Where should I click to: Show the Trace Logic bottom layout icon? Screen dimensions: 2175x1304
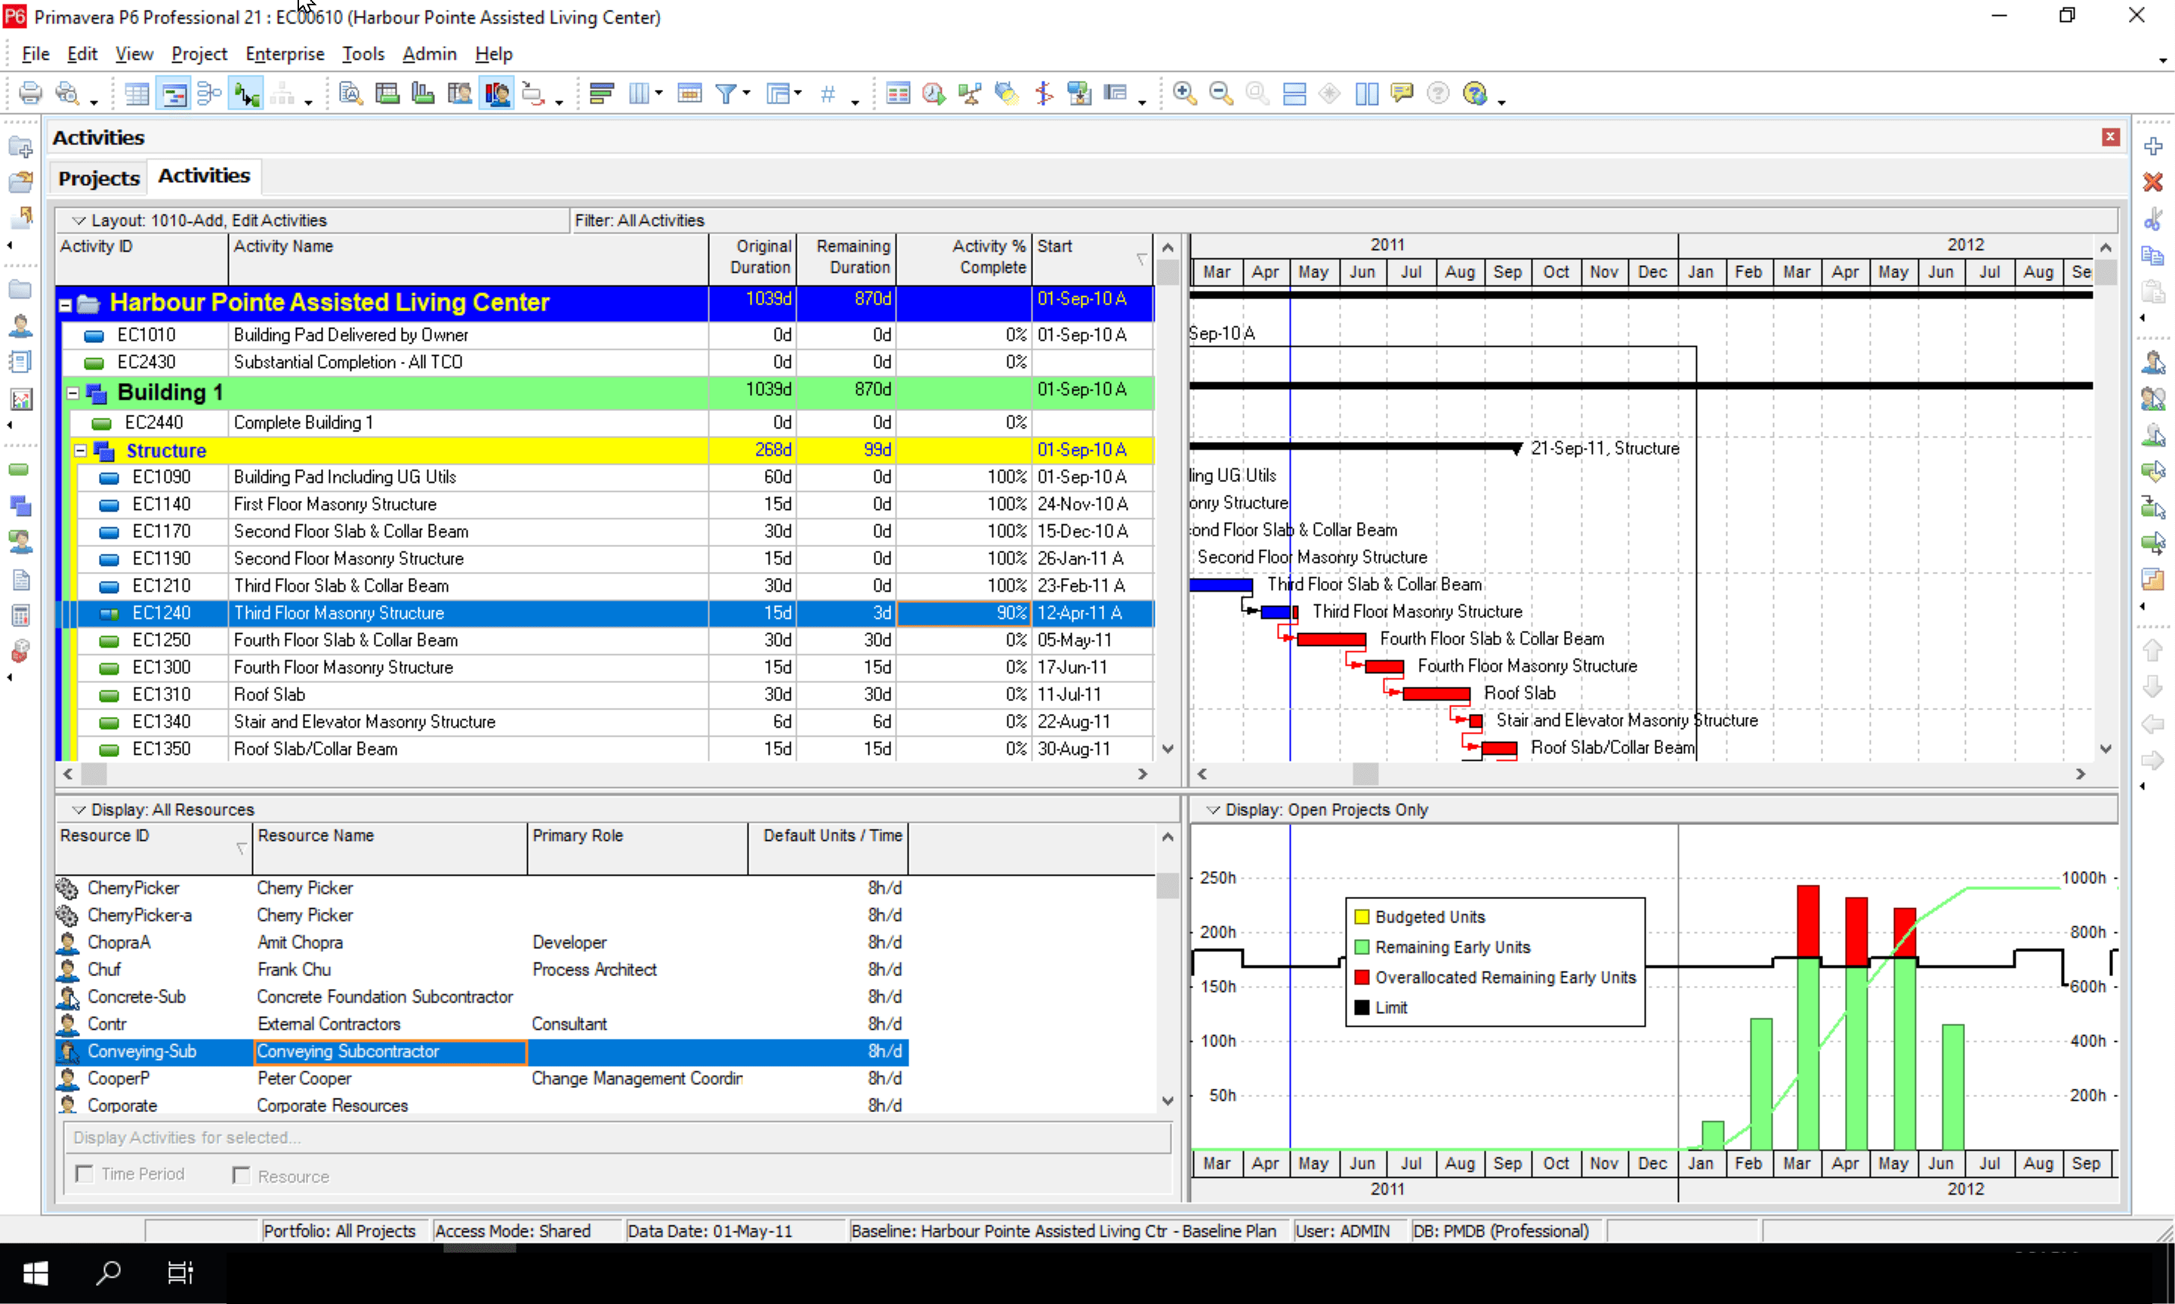[534, 93]
